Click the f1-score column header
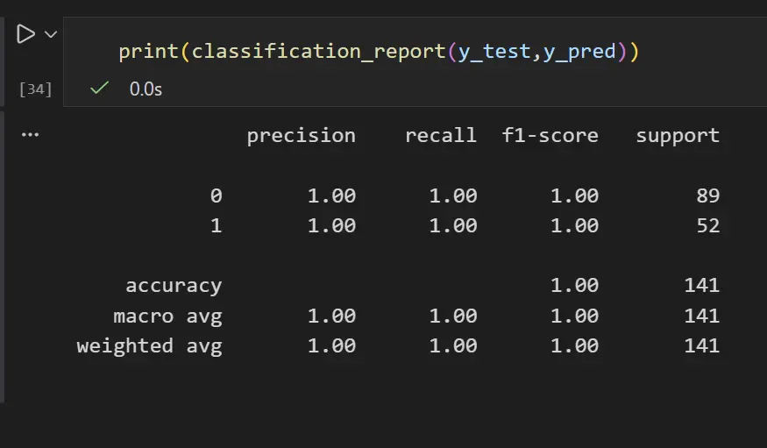Viewport: 767px width, 448px height. tap(550, 136)
